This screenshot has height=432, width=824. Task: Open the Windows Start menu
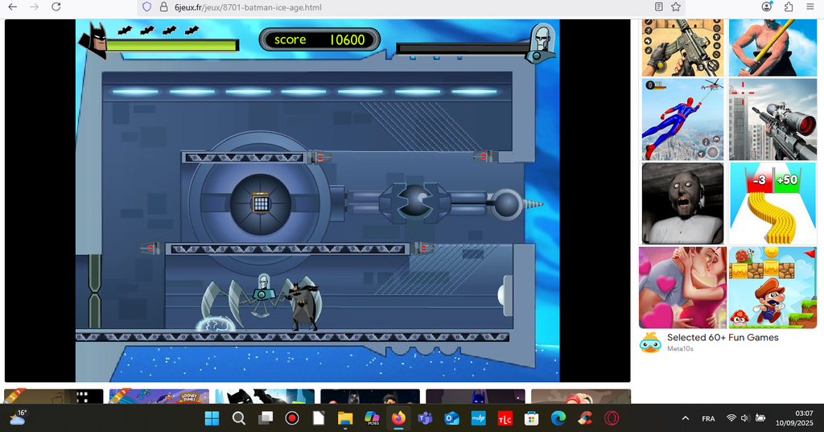coord(212,418)
